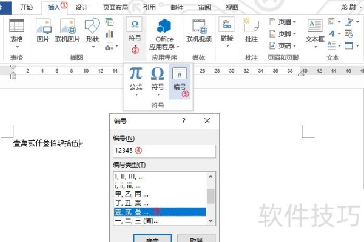Insert a SmartArt graphic
The image size is (364, 242).
pos(109,22)
